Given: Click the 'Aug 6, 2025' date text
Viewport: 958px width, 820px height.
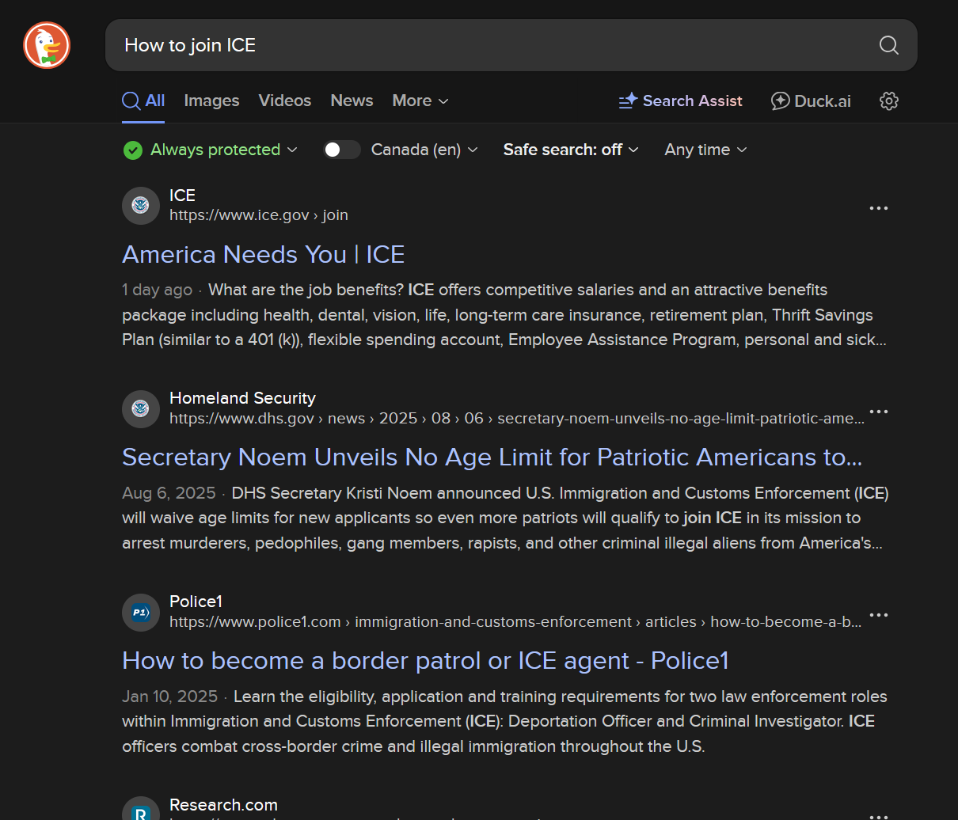Looking at the screenshot, I should click(x=169, y=493).
